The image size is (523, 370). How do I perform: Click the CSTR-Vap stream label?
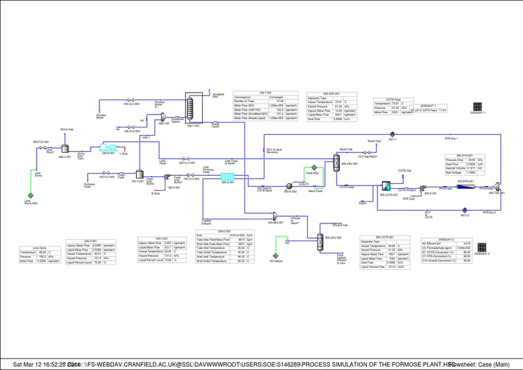pyautogui.click(x=405, y=170)
